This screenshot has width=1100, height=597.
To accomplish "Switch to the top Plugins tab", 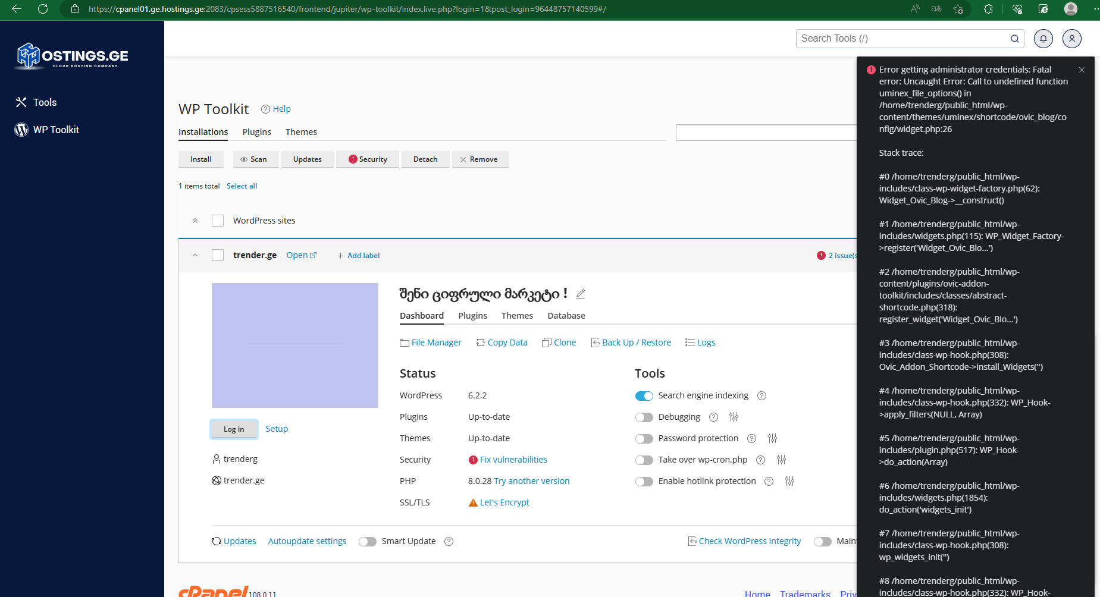I will click(x=257, y=132).
